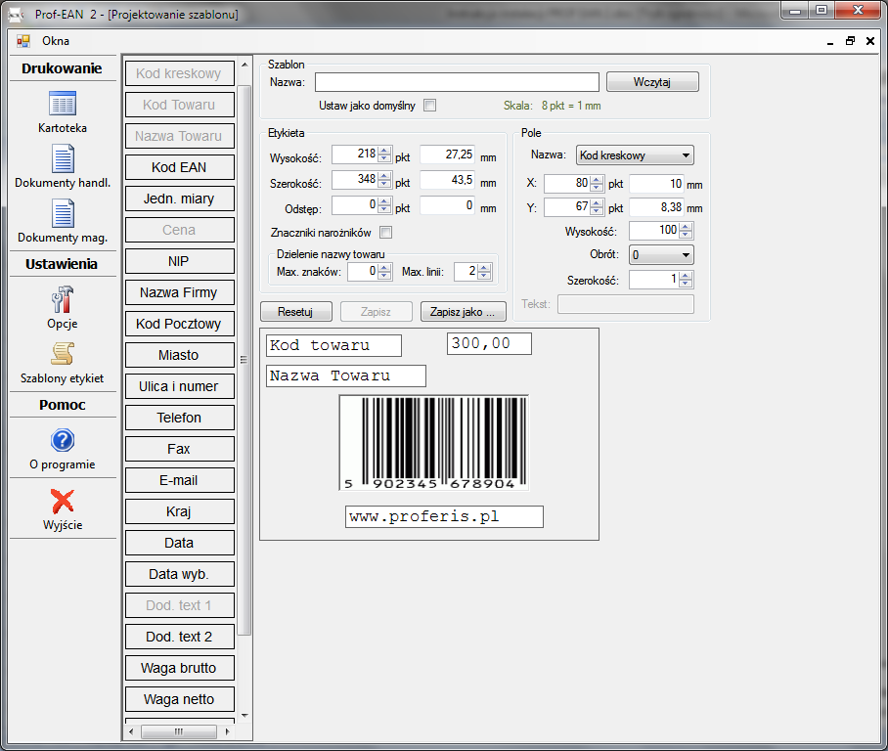Viewport: 888px width, 751px height.
Task: Toggle Ustaw jako domyślny checkbox
Action: [430, 106]
